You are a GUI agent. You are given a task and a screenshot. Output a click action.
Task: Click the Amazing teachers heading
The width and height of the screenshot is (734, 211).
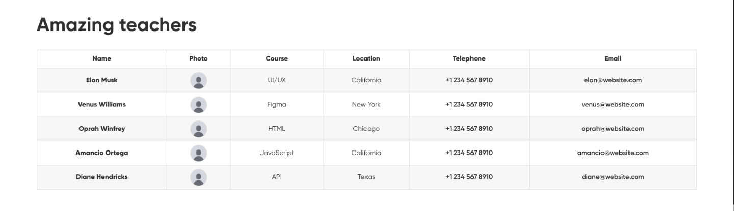(117, 24)
